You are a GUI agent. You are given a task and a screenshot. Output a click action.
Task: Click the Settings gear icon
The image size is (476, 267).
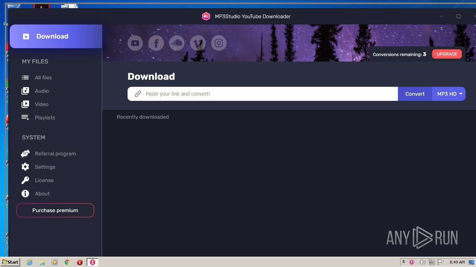25,167
